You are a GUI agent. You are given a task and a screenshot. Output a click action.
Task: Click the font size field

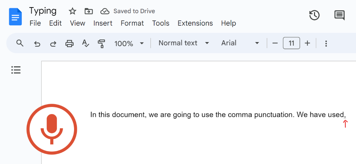click(291, 43)
